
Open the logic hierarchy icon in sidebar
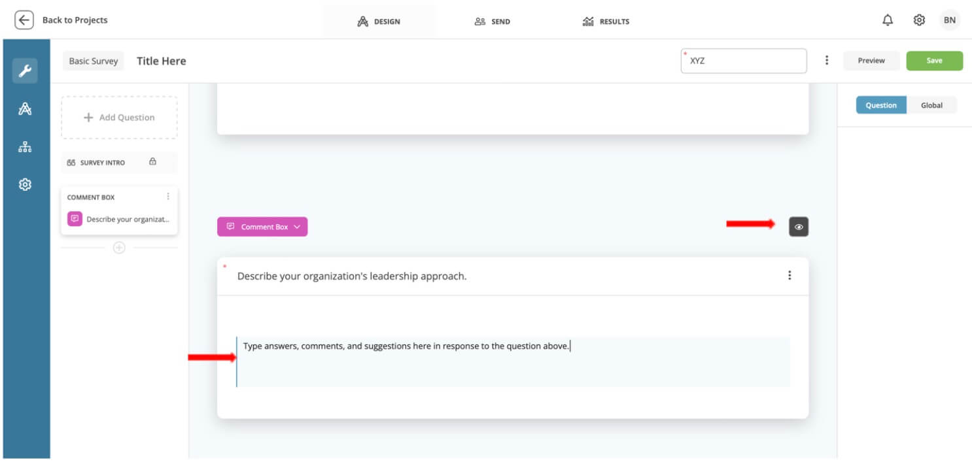coord(25,147)
